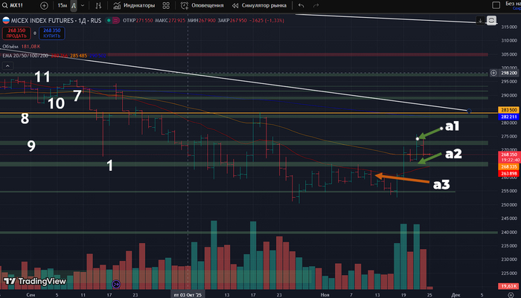Toggle the auto-fit price scale button

coord(491,21)
